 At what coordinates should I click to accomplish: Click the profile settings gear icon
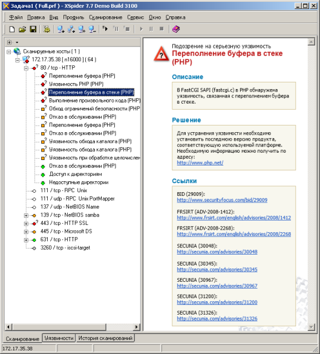[x=47, y=29]
